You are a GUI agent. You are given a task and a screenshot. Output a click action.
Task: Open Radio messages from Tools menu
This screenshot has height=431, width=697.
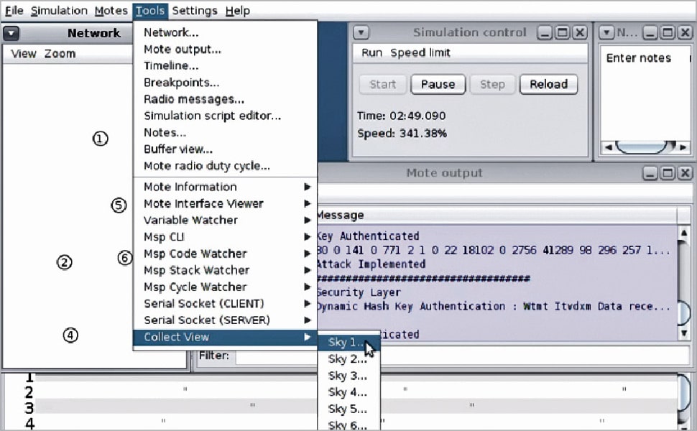(x=193, y=99)
